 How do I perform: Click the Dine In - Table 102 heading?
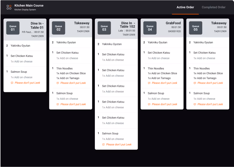(127, 25)
